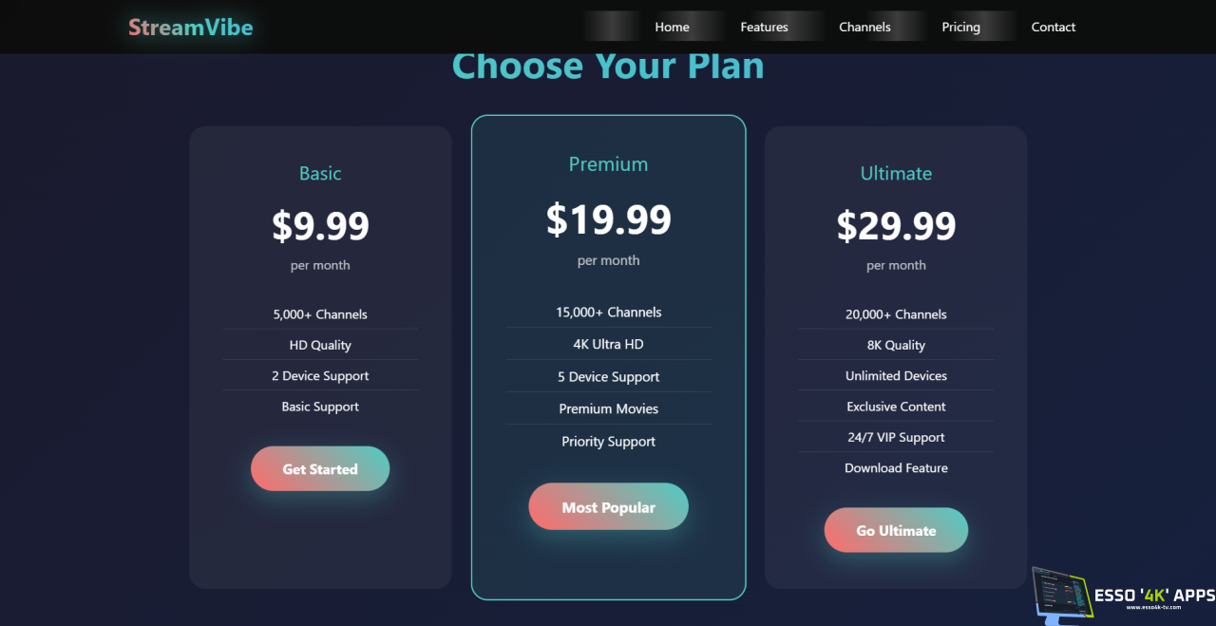The width and height of the screenshot is (1216, 626).
Task: Select the Basic plan title
Action: coord(320,173)
